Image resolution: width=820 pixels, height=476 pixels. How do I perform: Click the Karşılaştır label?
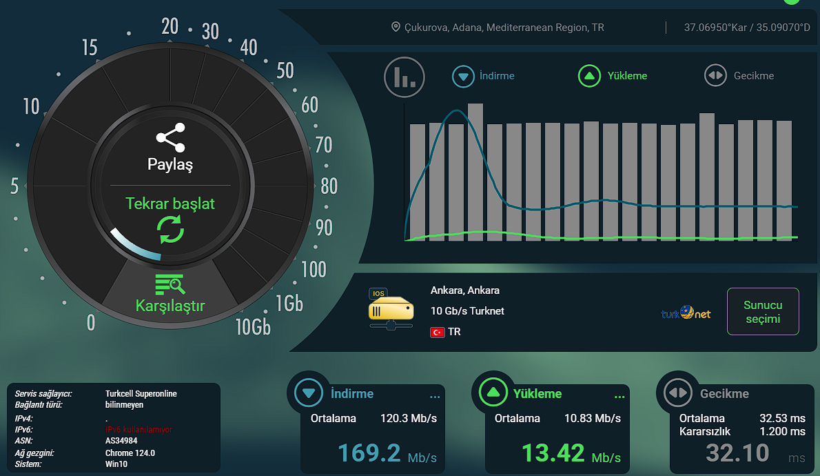coord(170,306)
